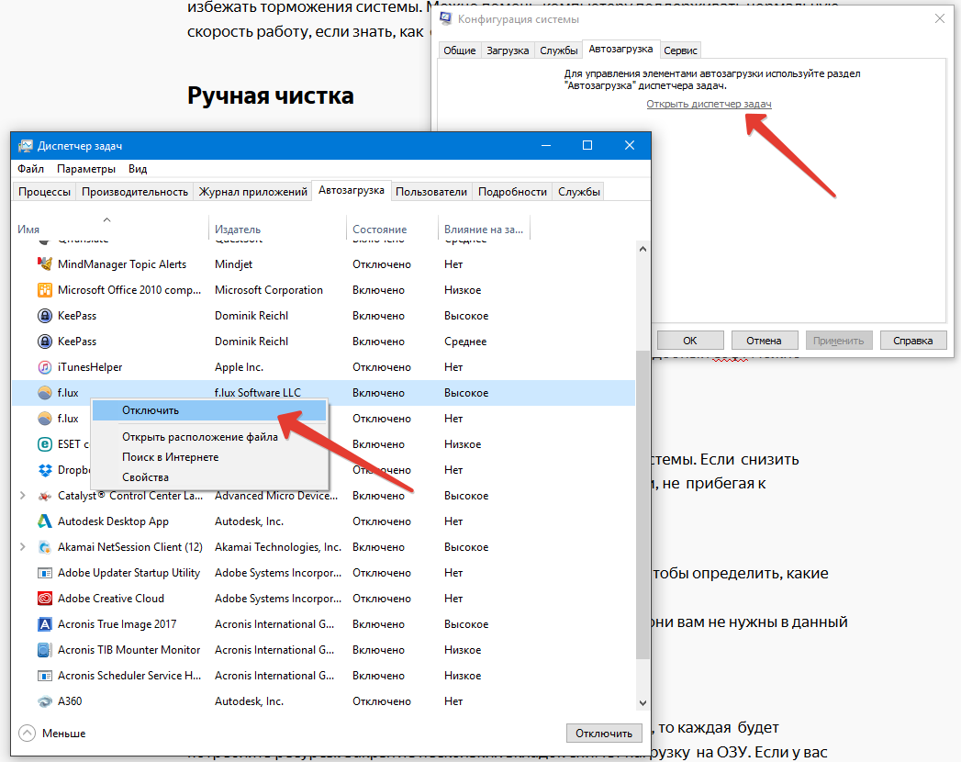Screen dimensions: 961x762
Task: Click the Adobe Updater Startup Utility icon
Action: coord(45,573)
